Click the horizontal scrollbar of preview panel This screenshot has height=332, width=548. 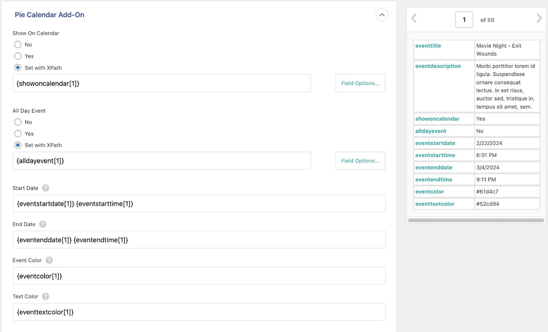pos(476,220)
